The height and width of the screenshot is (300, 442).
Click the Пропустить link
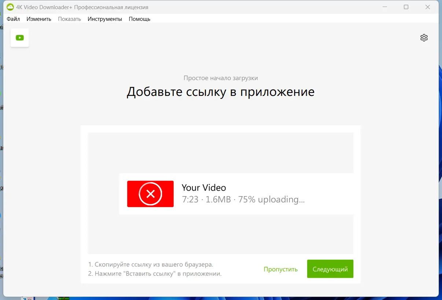click(281, 269)
